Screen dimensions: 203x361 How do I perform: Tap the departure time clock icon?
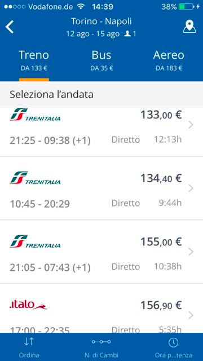(174, 342)
